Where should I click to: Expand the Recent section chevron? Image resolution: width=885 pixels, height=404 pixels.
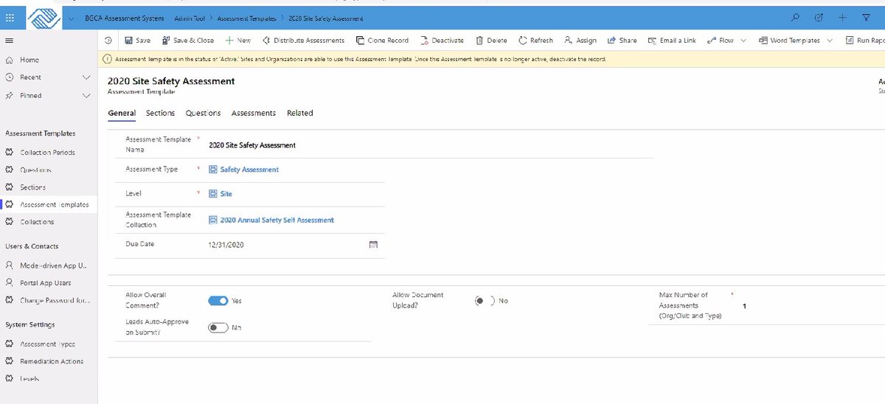(x=86, y=77)
